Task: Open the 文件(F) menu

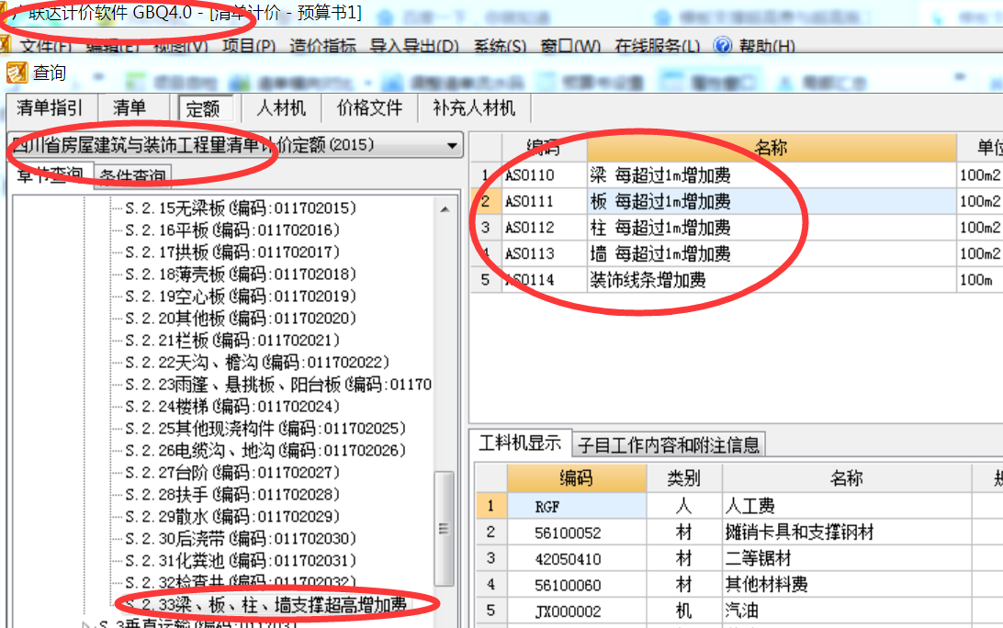Action: (x=42, y=44)
